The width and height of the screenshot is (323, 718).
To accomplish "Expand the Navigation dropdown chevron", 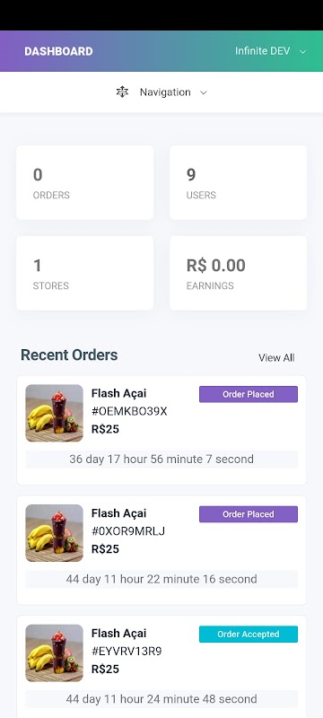I will (204, 92).
